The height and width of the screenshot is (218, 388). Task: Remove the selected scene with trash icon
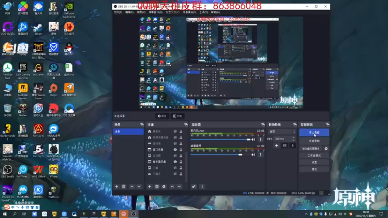coord(124,187)
